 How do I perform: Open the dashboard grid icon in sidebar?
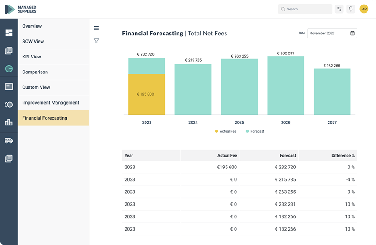coord(9,33)
